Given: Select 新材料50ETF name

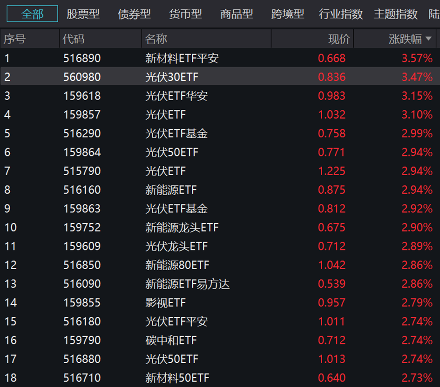Looking at the screenshot, I should pos(177,378).
